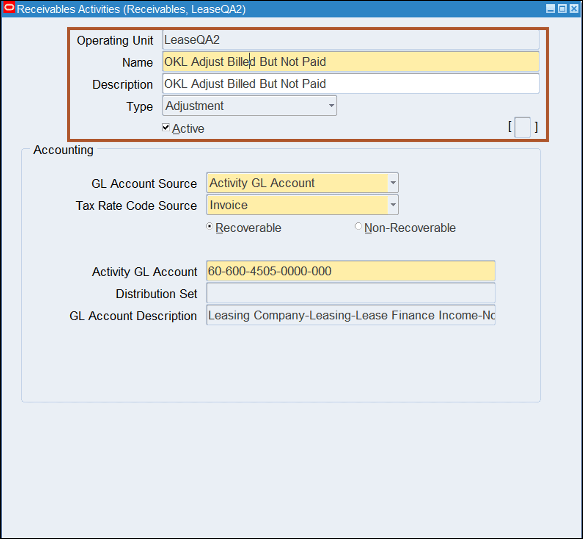This screenshot has width=583, height=539.
Task: Select the Recoverable radio button
Action: pyautogui.click(x=210, y=226)
